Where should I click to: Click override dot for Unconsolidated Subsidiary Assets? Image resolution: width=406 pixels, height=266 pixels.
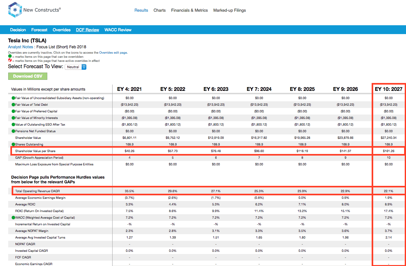pyautogui.click(x=13, y=98)
